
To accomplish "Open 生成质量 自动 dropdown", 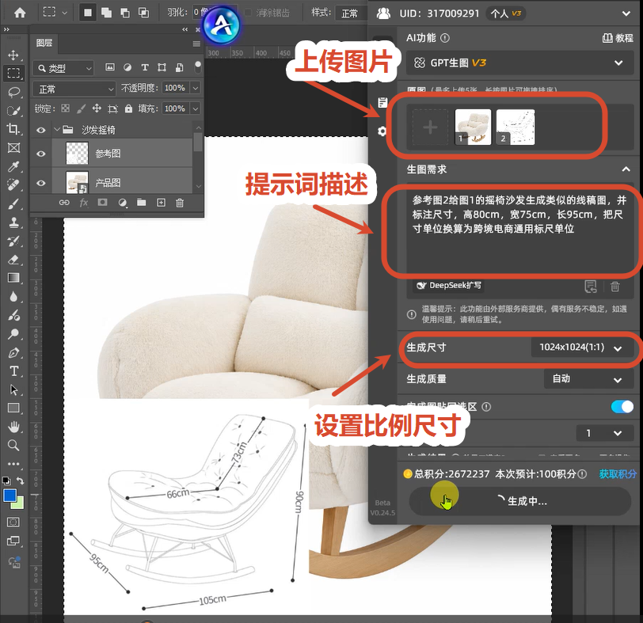I will coord(589,379).
